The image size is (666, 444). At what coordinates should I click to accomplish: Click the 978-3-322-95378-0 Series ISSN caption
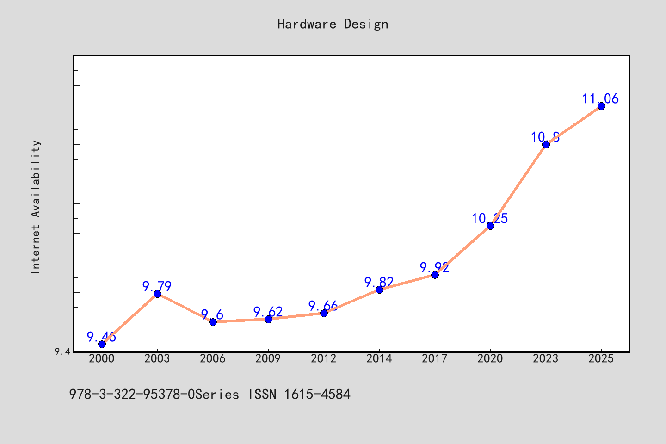[x=210, y=394]
